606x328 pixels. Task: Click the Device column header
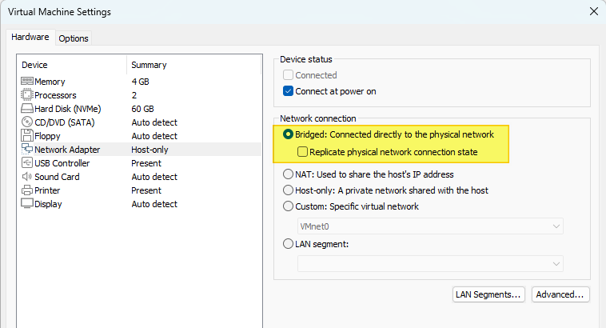(x=34, y=65)
